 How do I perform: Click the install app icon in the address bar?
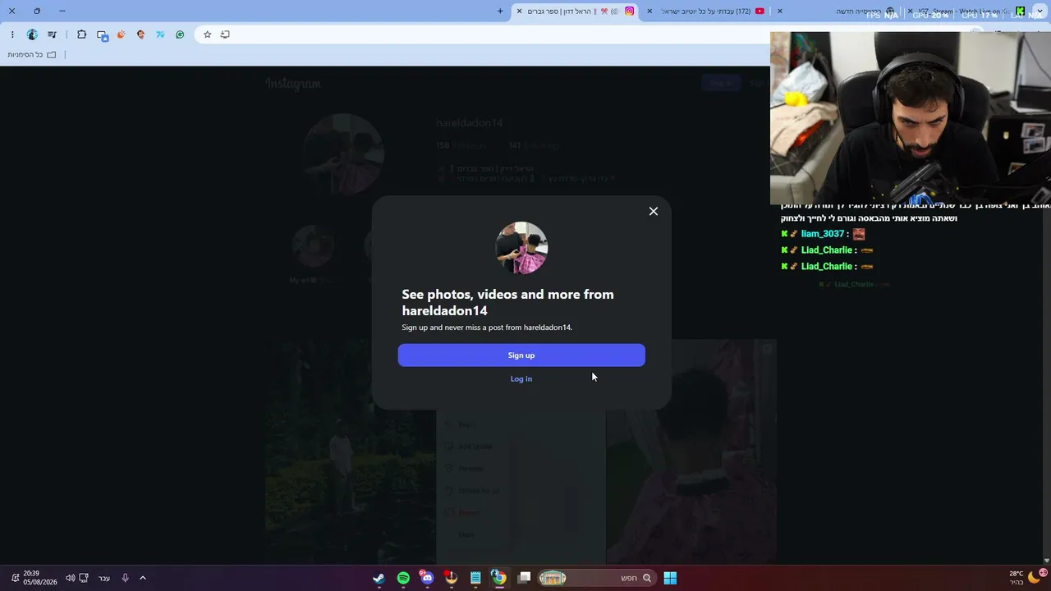(225, 34)
